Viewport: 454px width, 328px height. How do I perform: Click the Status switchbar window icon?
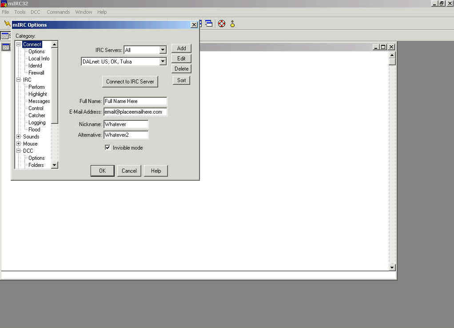point(5,36)
